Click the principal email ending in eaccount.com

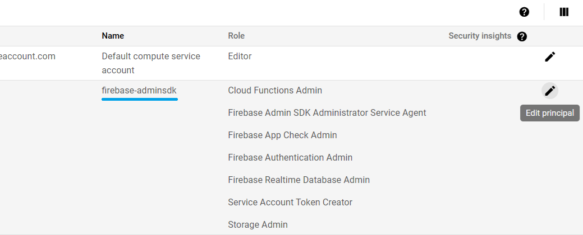tap(27, 56)
